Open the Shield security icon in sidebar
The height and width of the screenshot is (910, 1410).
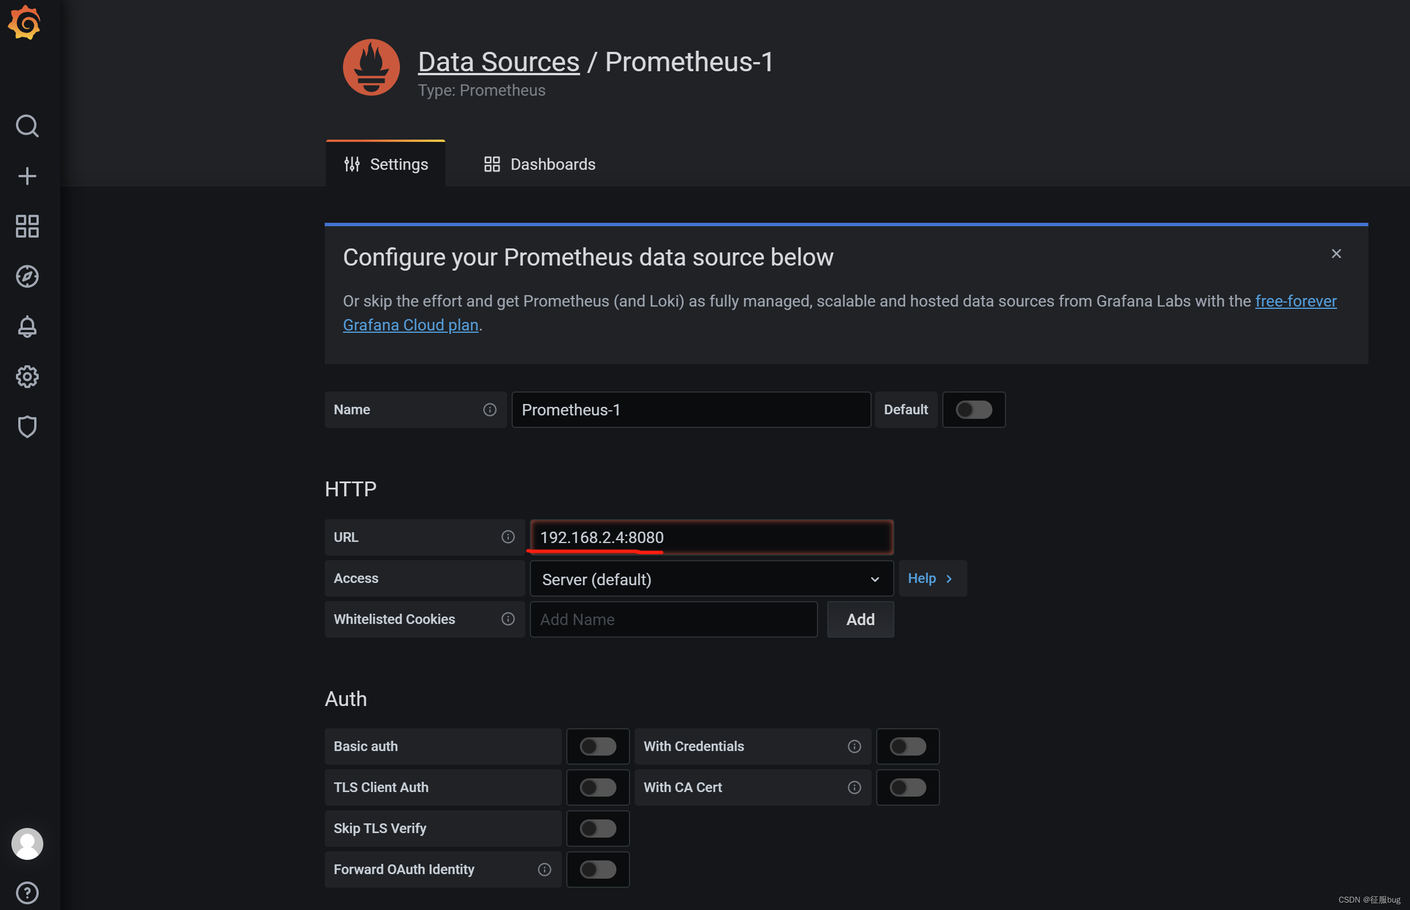click(28, 426)
